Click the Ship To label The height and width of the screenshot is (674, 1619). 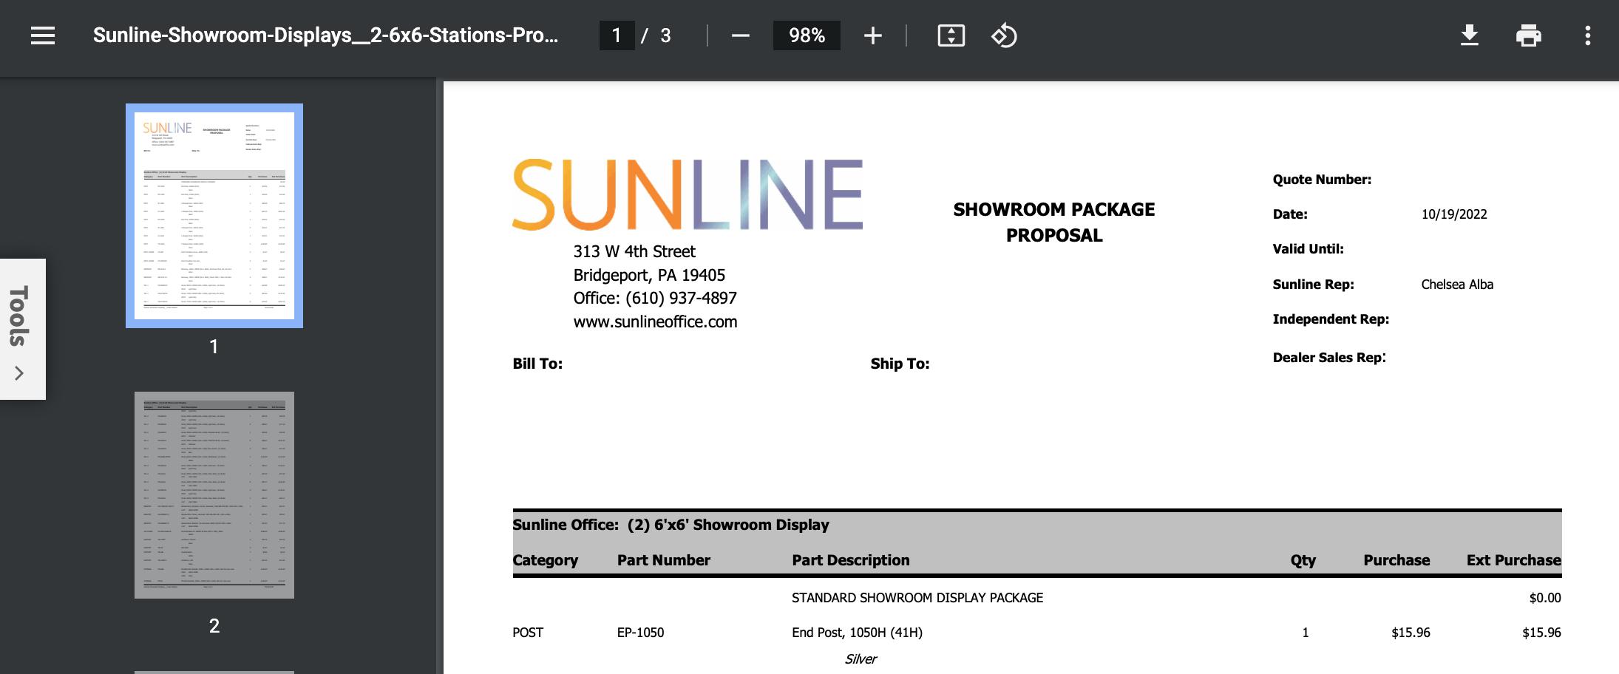900,364
